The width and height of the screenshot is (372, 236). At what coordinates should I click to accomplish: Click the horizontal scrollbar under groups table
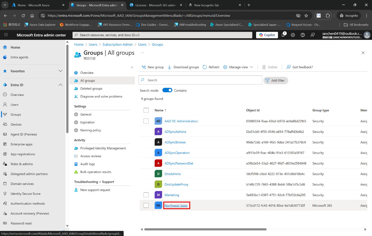[205, 229]
